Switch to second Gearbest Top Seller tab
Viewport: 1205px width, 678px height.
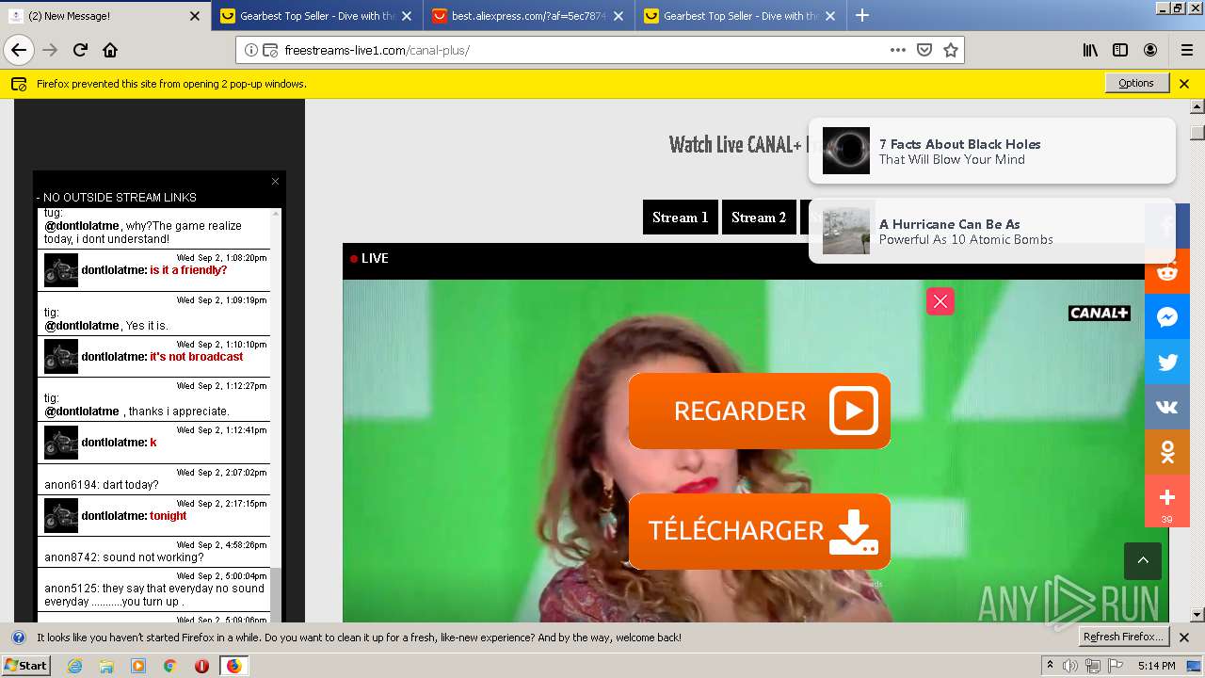point(316,16)
